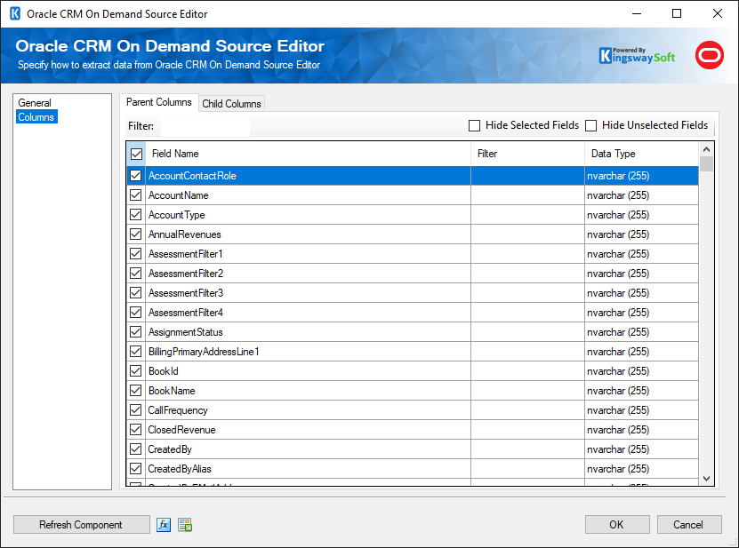Select Columns in the left panel
This screenshot has height=548, width=739.
pos(36,116)
